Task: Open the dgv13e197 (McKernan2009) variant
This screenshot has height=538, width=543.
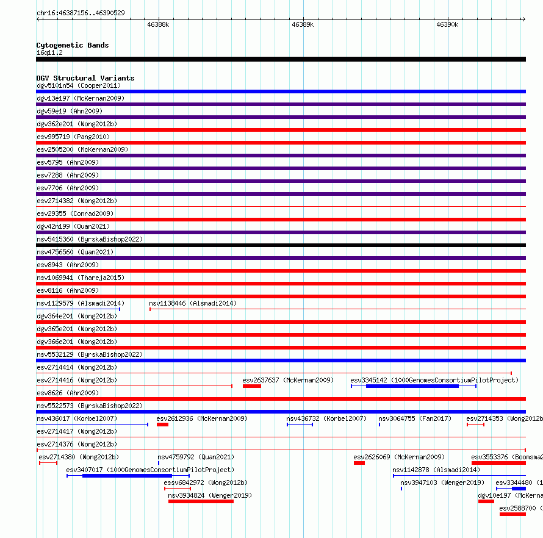Action: click(x=81, y=98)
